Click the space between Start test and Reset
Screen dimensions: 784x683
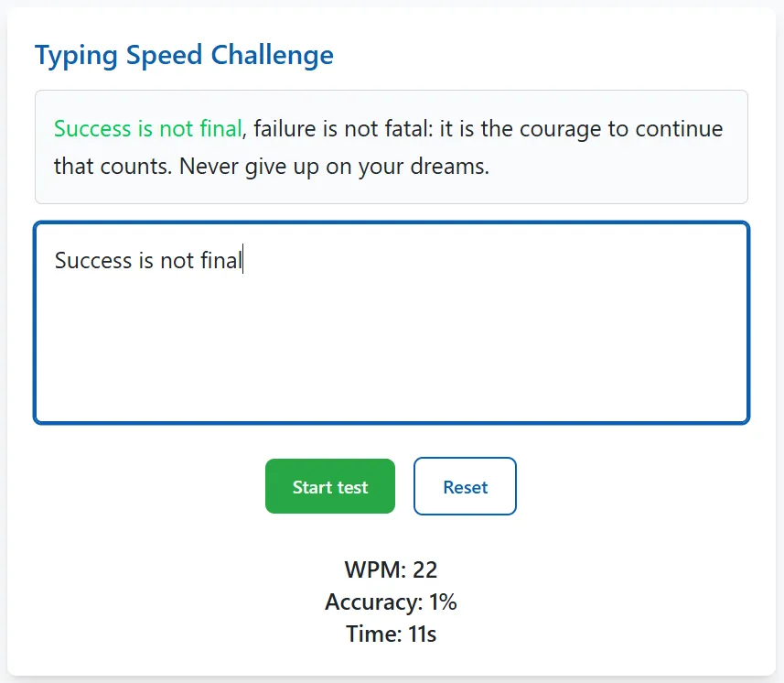tap(404, 486)
